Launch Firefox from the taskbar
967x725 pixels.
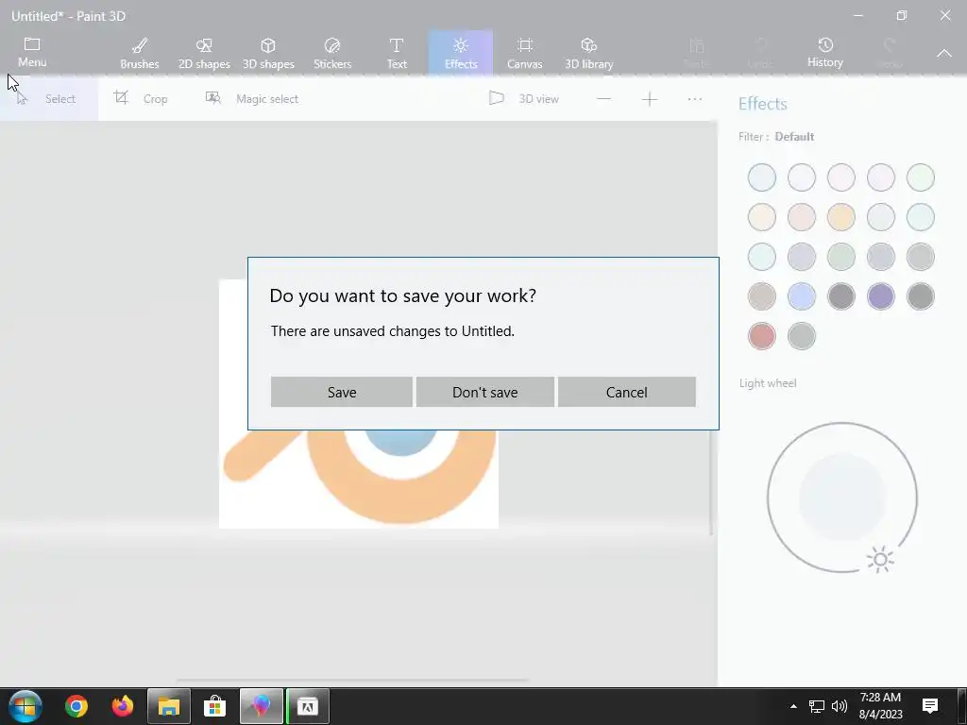[123, 706]
